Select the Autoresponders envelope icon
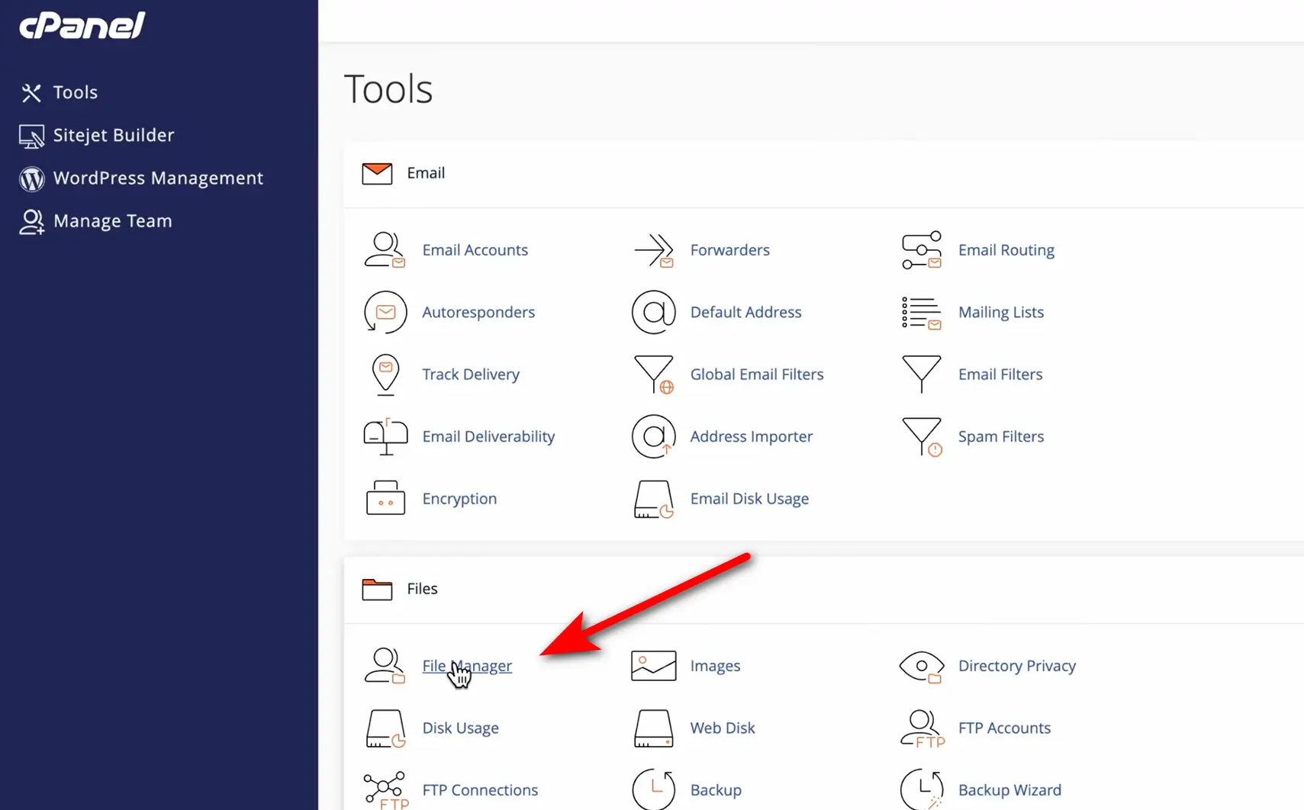Screen dimensions: 1304x810 [385, 312]
